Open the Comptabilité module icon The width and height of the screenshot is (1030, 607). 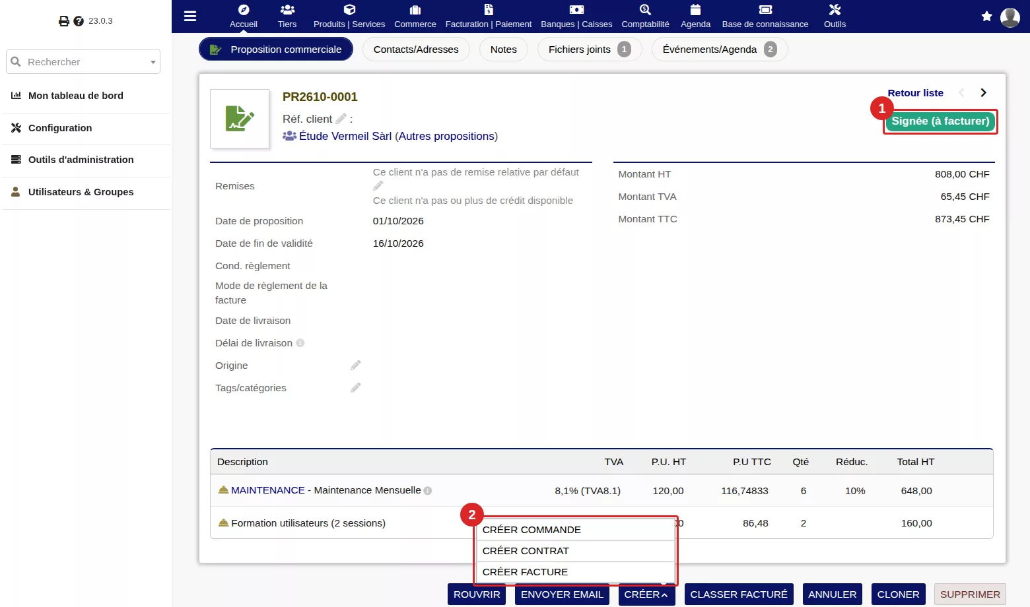click(645, 10)
